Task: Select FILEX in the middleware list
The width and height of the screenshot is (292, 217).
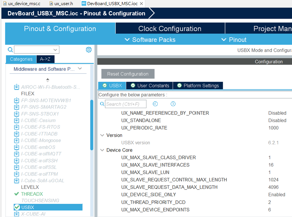Action: 28,94
